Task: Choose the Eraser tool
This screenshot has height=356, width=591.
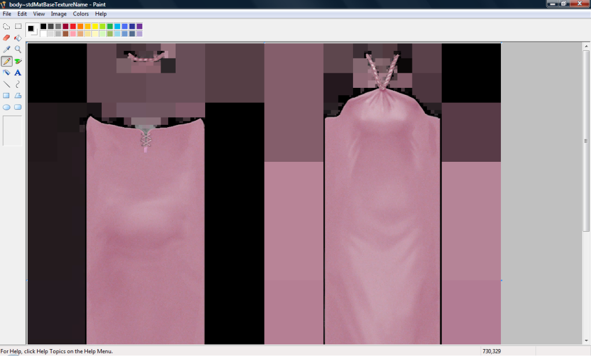Action: (x=6, y=38)
